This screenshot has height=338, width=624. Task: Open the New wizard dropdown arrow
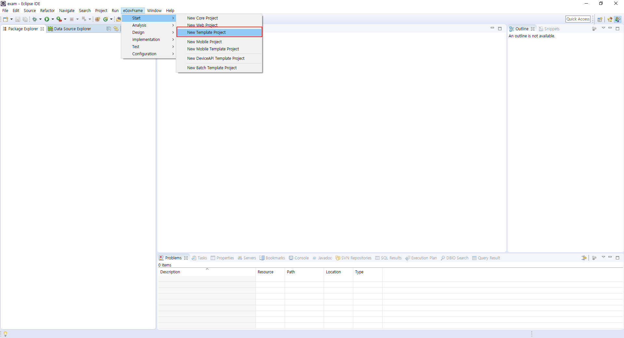11,19
